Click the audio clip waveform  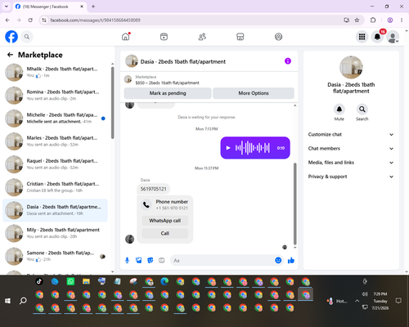point(253,148)
